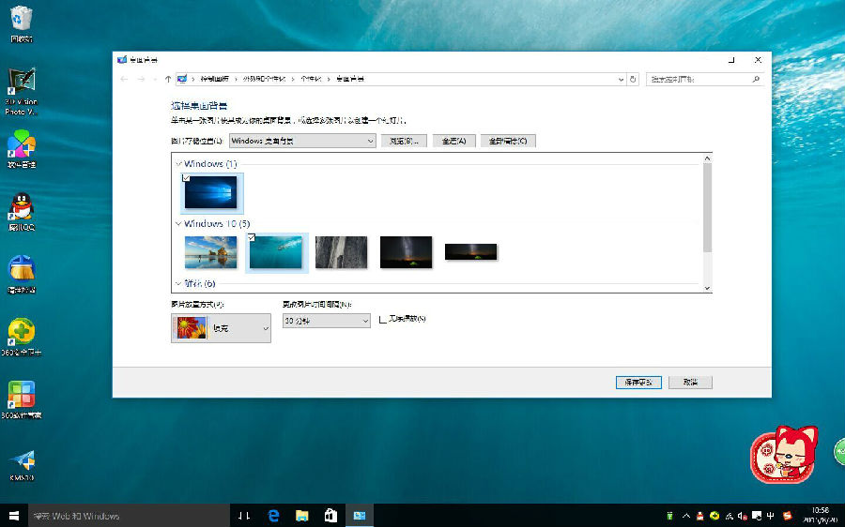Open the picture location dropdown
The height and width of the screenshot is (527, 845).
click(302, 141)
